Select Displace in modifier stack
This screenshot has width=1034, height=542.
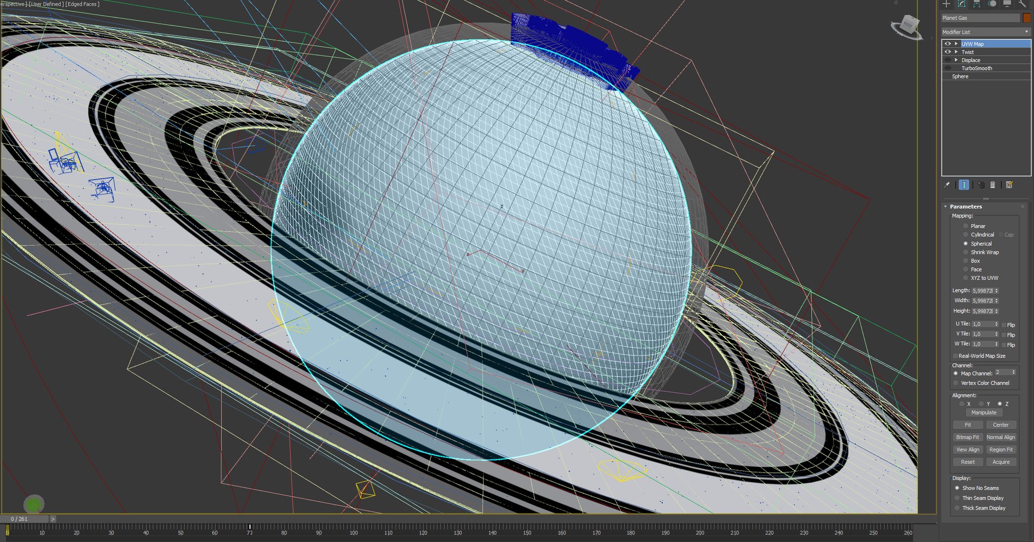click(x=970, y=60)
